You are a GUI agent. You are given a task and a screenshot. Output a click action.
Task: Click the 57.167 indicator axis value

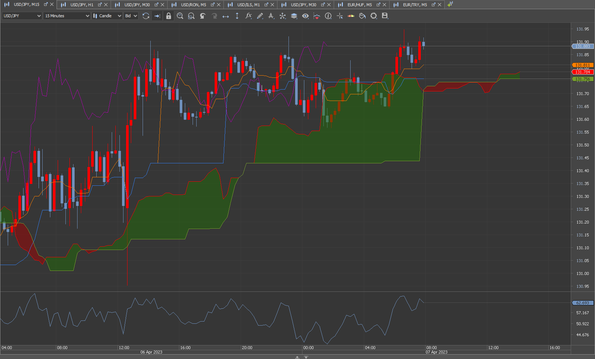click(x=583, y=313)
